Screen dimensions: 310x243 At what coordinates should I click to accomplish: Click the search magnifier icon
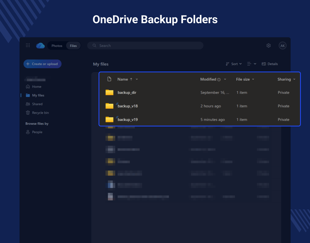[94, 46]
